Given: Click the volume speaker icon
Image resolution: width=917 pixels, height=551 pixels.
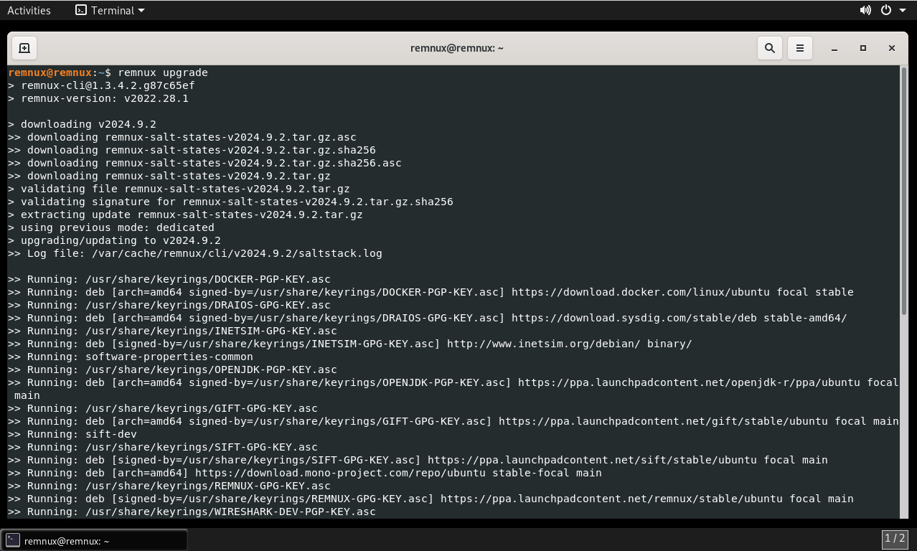Looking at the screenshot, I should click(865, 10).
